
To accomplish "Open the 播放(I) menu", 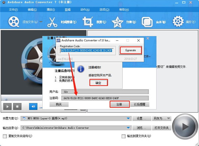I will [x=51, y=10].
